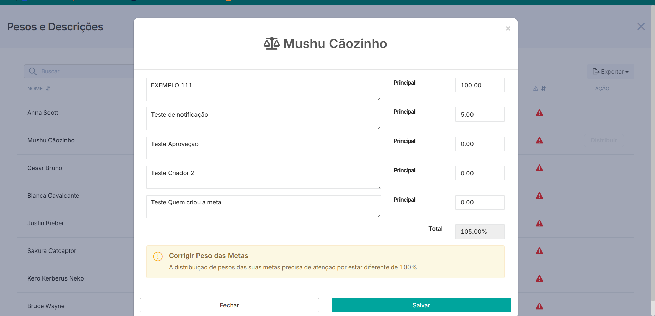The width and height of the screenshot is (655, 316).
Task: Click the Corrigir Peso das Metas heading
Action: pos(208,256)
